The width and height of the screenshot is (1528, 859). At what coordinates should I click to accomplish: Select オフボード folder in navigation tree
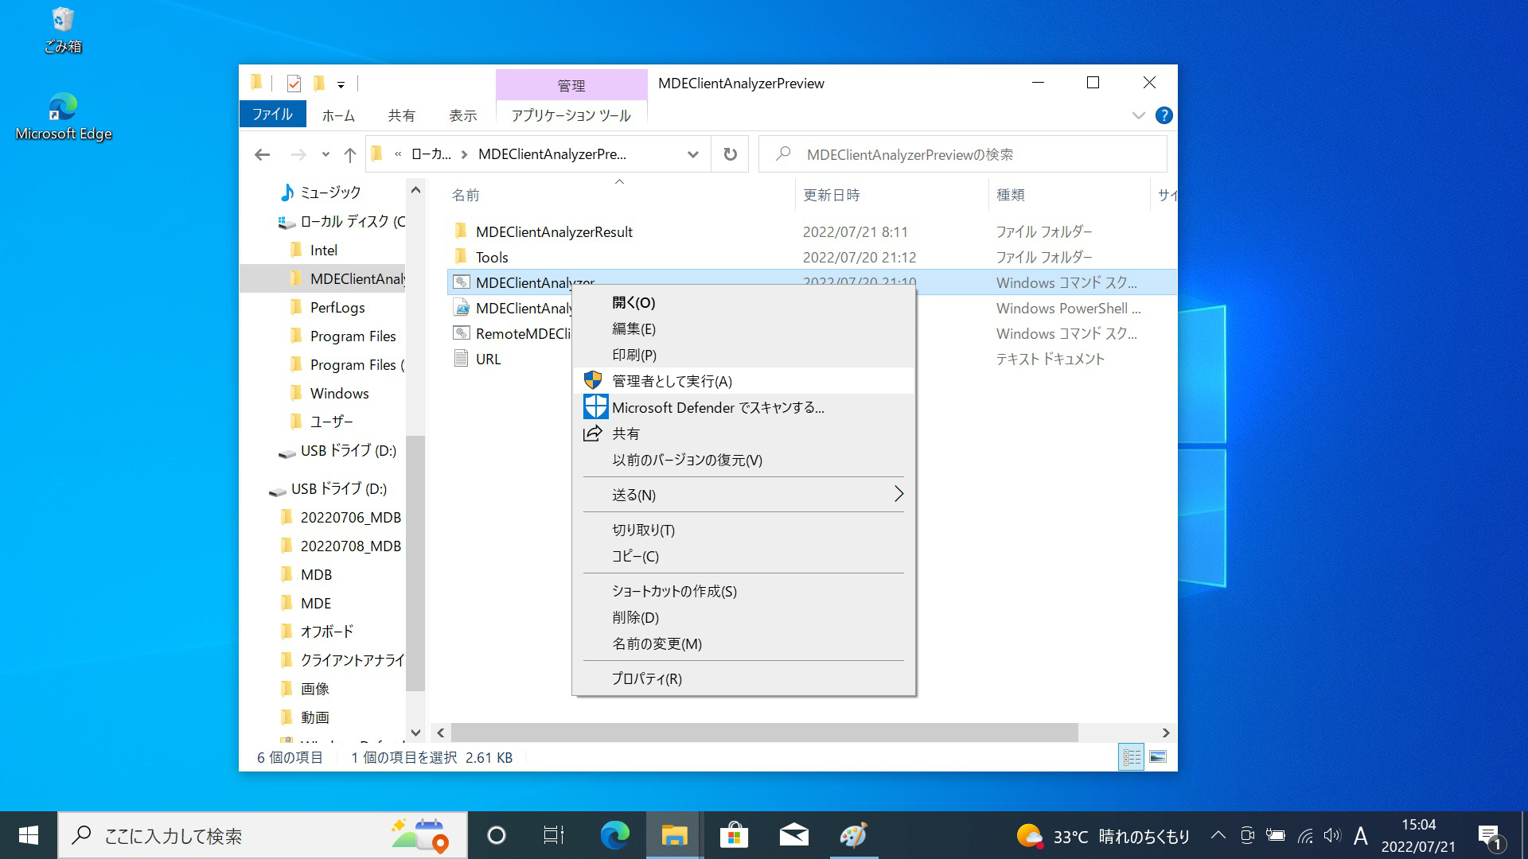(x=326, y=632)
